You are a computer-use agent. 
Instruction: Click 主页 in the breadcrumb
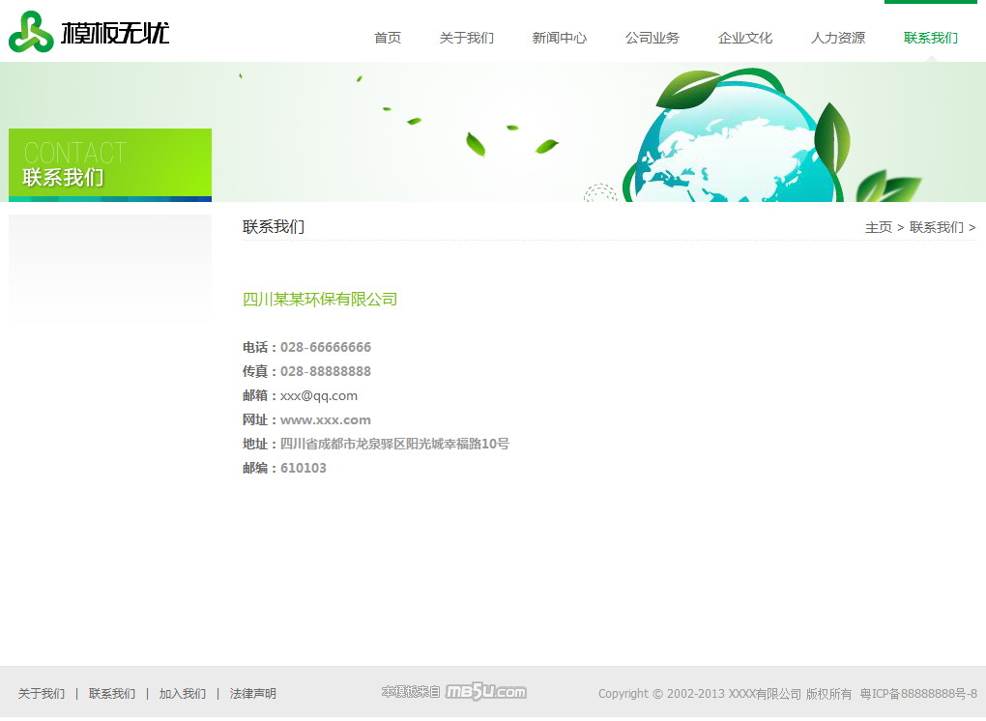coord(878,227)
